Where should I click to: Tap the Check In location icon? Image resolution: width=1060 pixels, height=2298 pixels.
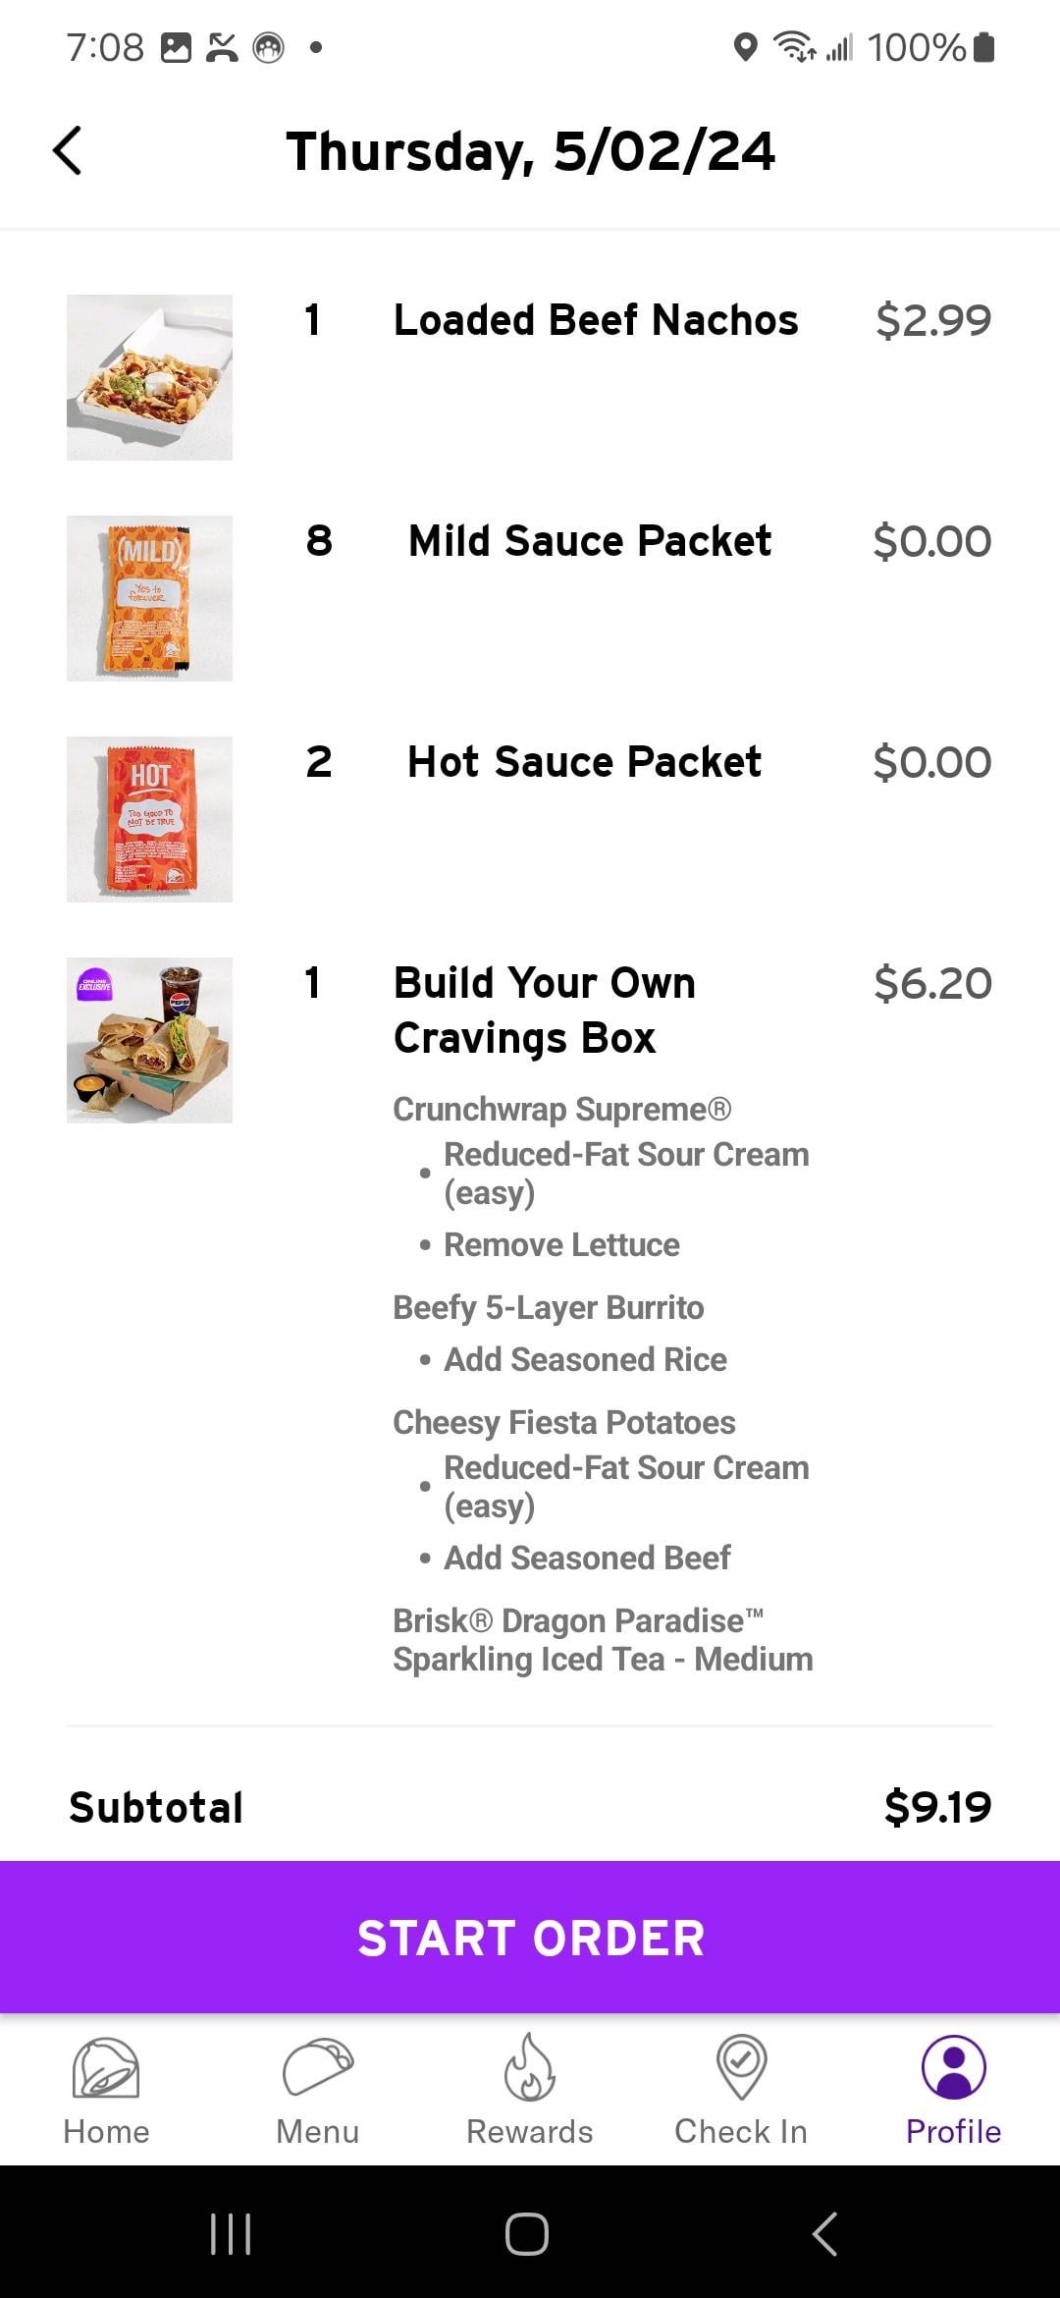click(741, 2068)
